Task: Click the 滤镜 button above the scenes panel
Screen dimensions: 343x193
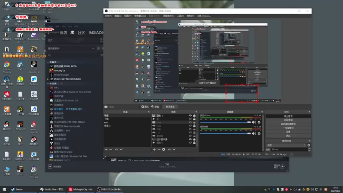Action: (x=155, y=107)
